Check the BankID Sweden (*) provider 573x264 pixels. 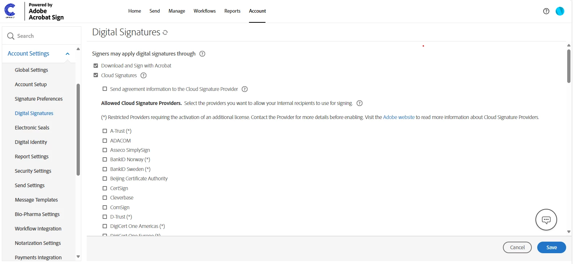click(x=105, y=169)
